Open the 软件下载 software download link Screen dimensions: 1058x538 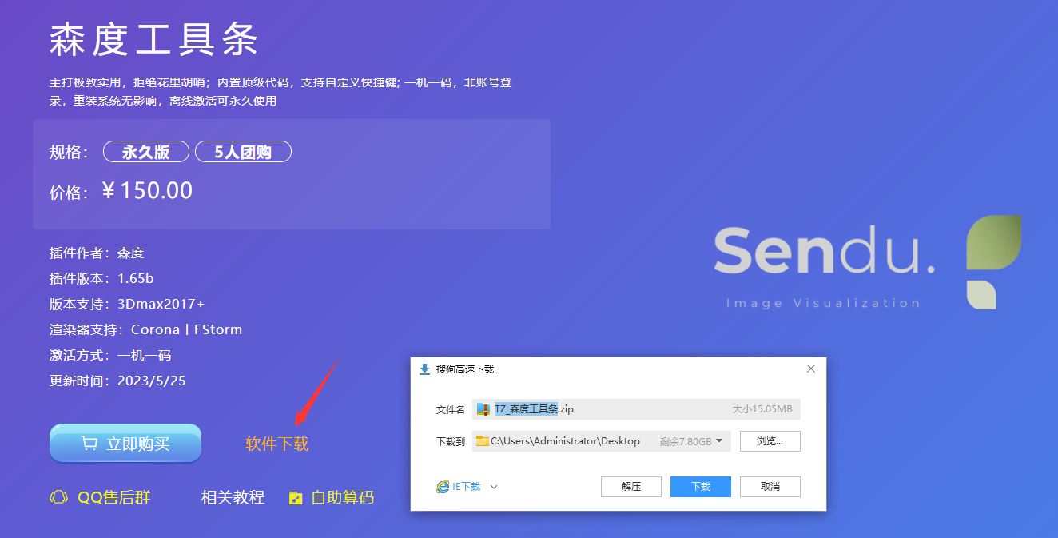click(277, 444)
